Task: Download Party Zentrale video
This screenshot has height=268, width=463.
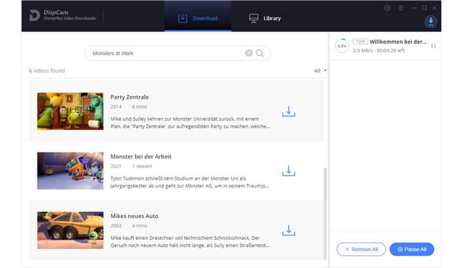Action: coord(289,111)
